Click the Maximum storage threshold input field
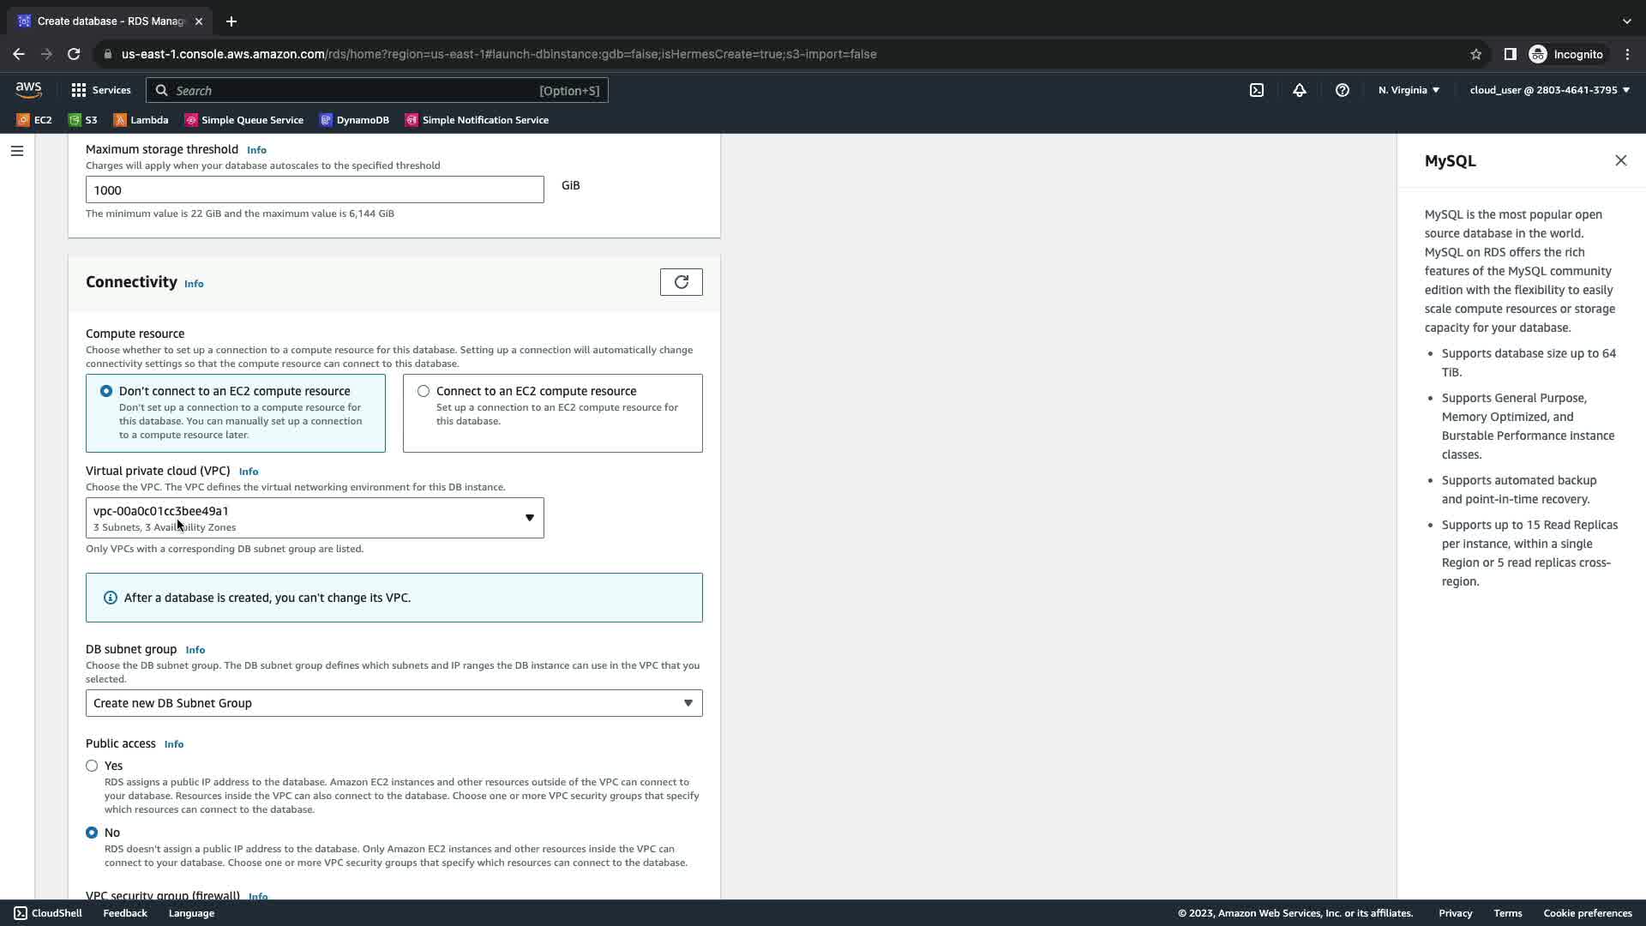Viewport: 1646px width, 926px height. click(314, 189)
